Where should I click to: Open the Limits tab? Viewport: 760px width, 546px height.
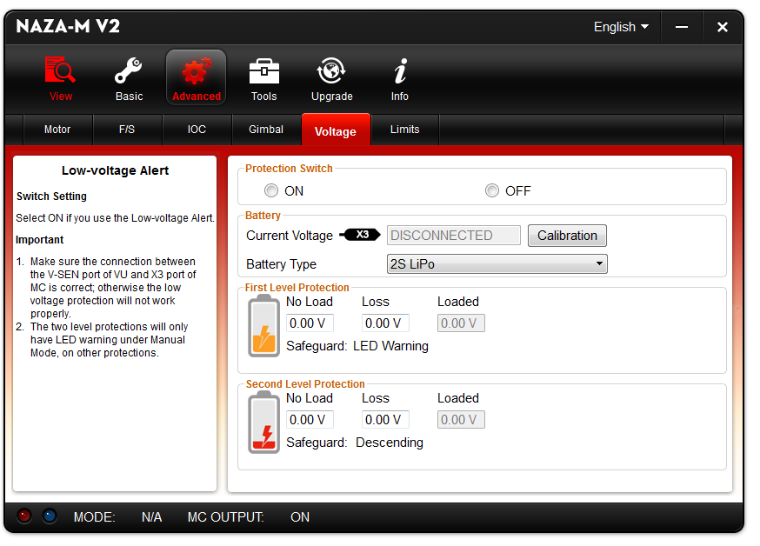coord(404,130)
